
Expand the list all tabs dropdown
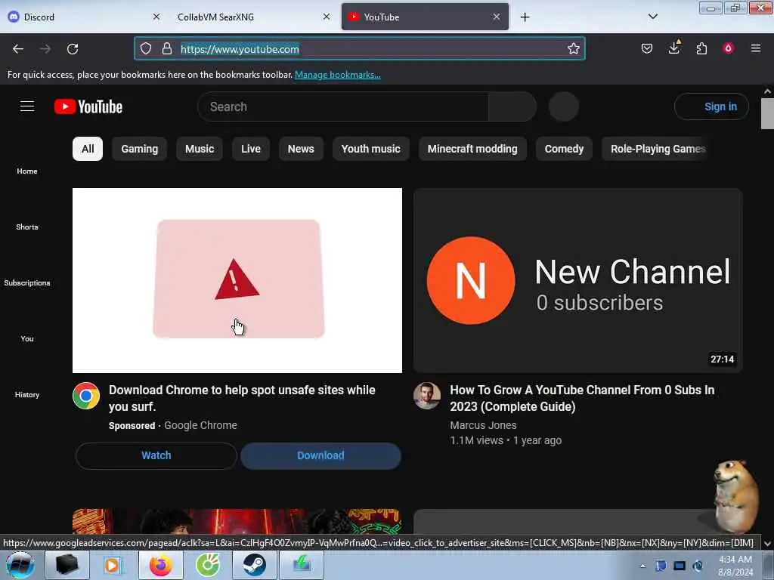(652, 17)
